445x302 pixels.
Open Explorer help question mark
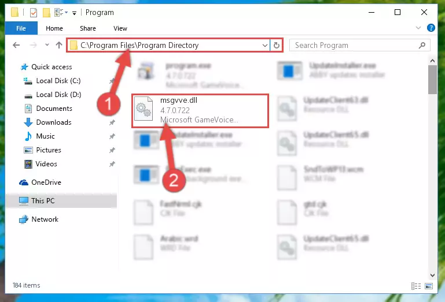coord(431,28)
